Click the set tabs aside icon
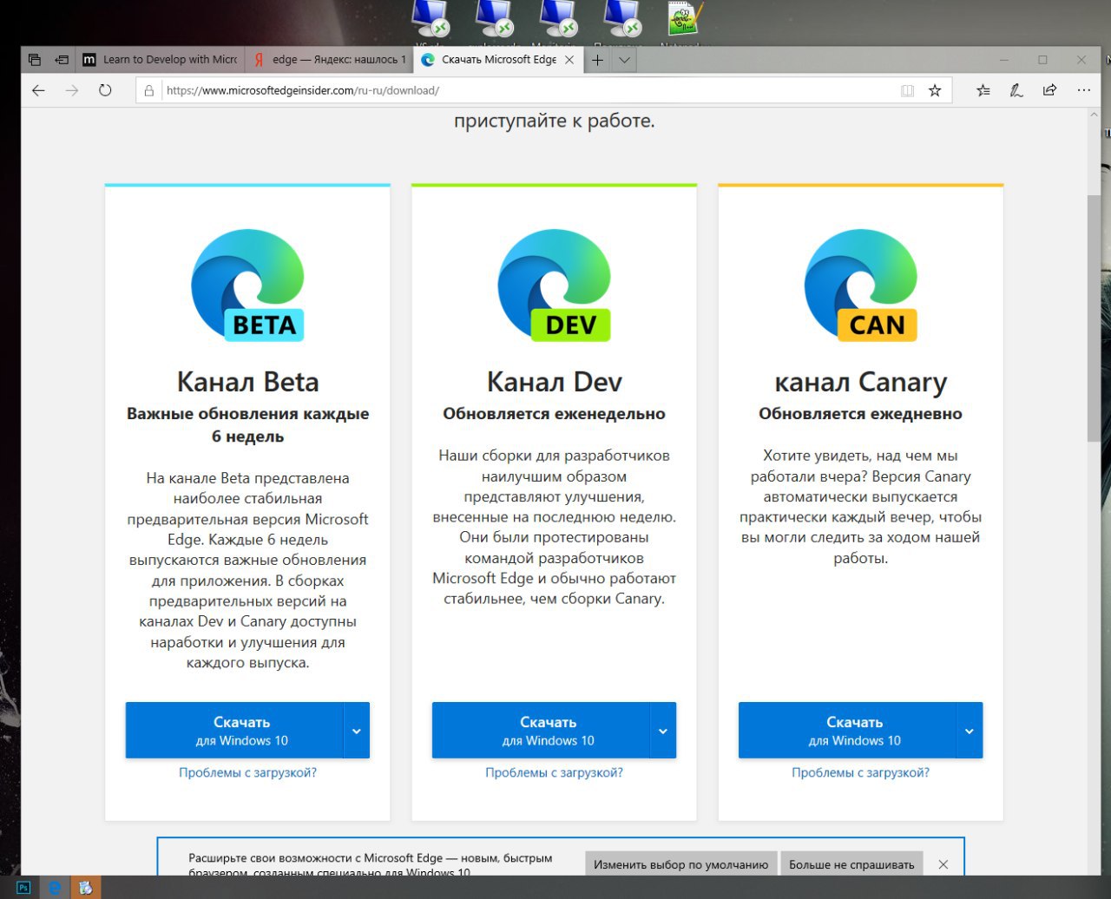 (62, 60)
